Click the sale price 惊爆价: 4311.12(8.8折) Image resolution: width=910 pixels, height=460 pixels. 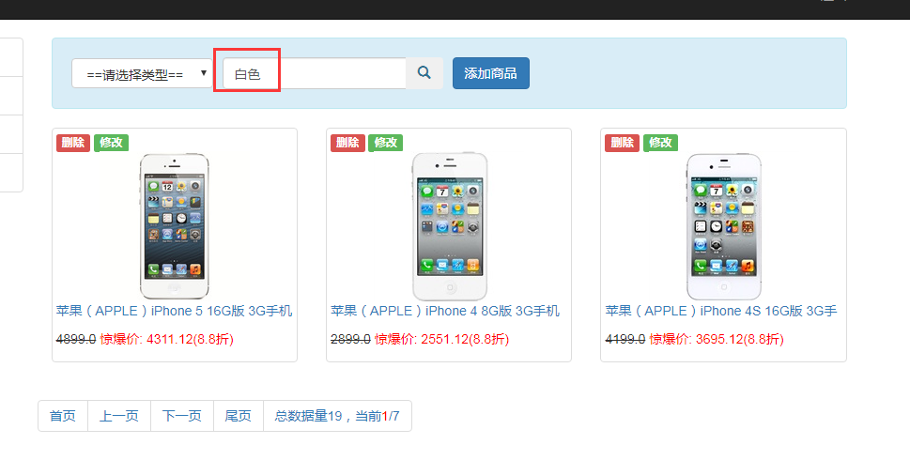coord(167,339)
